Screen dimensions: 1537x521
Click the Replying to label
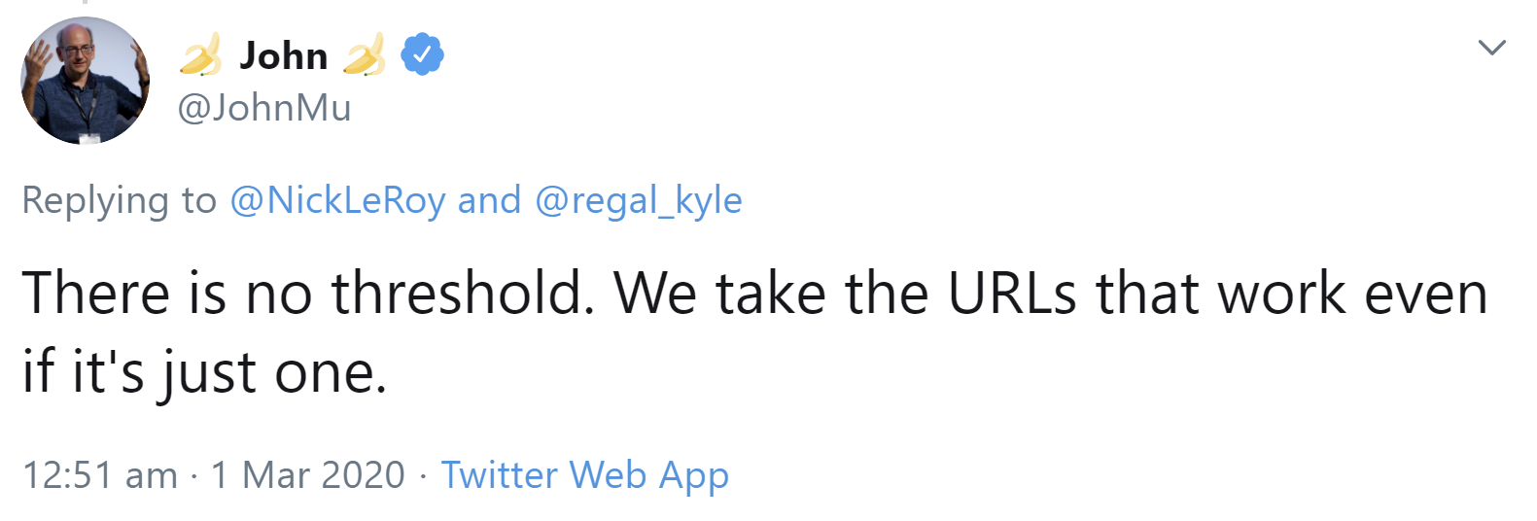[x=119, y=200]
